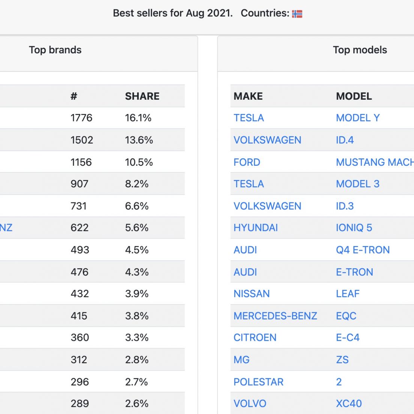Select the 432 sales count cell

(x=79, y=294)
